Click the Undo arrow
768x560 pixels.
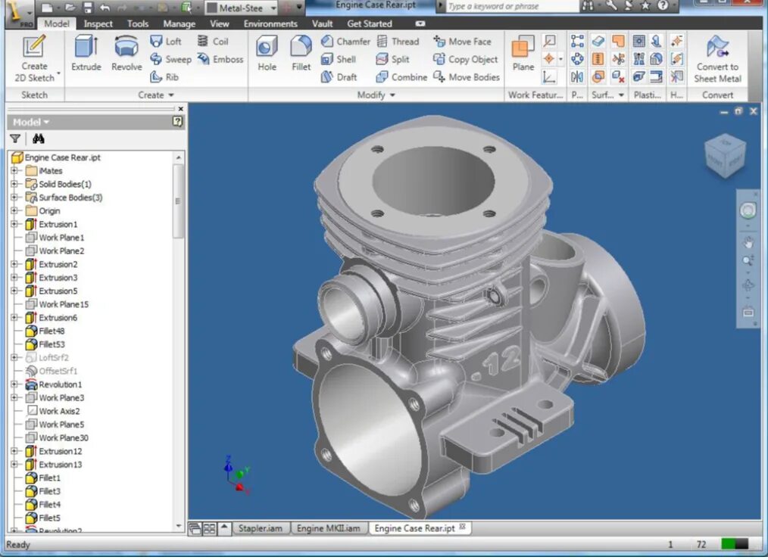pos(105,8)
